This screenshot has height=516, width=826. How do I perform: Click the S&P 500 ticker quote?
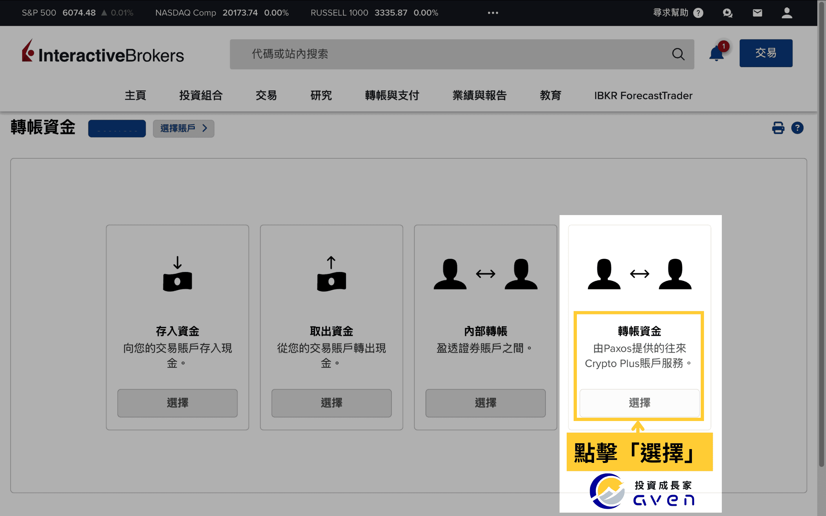tap(78, 13)
